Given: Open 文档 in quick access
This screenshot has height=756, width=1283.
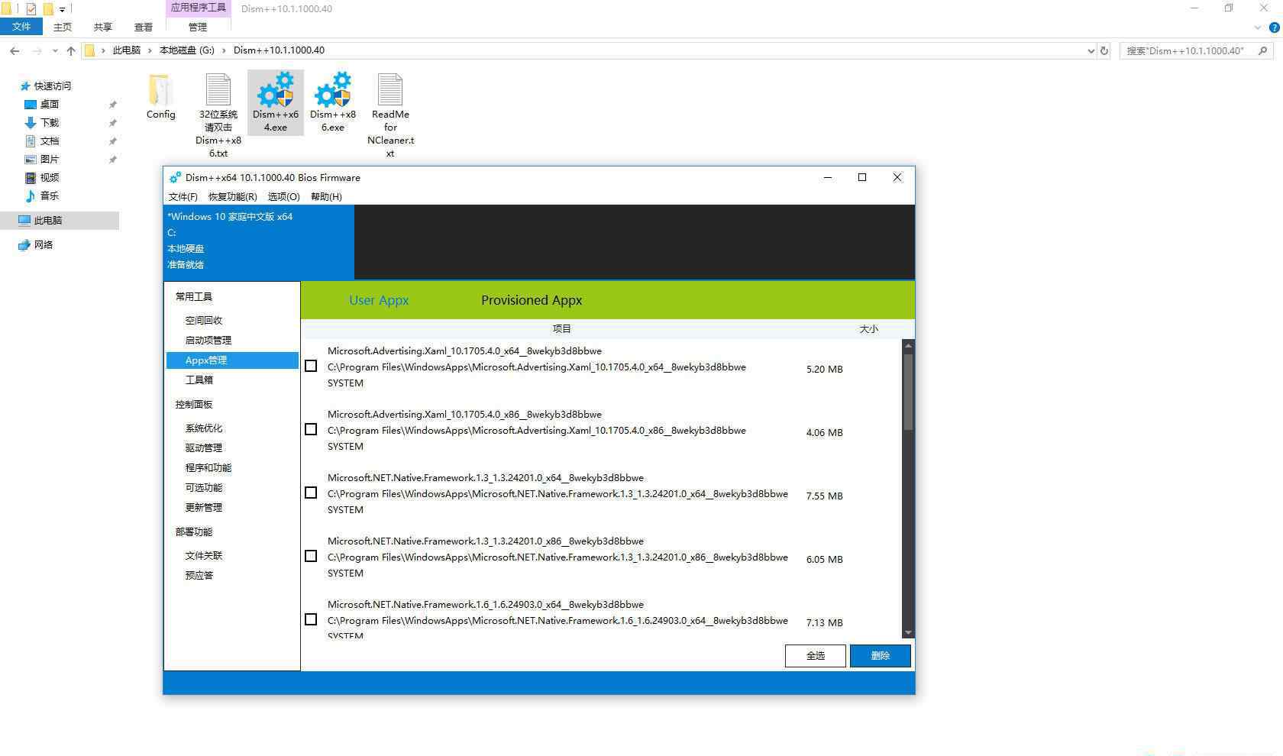Looking at the screenshot, I should click(50, 141).
